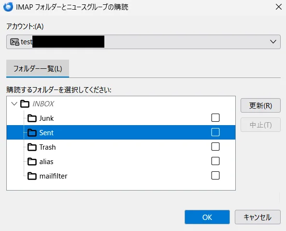Open the account dropdown arrow
Viewport: 286px width, 231px height.
pos(273,42)
